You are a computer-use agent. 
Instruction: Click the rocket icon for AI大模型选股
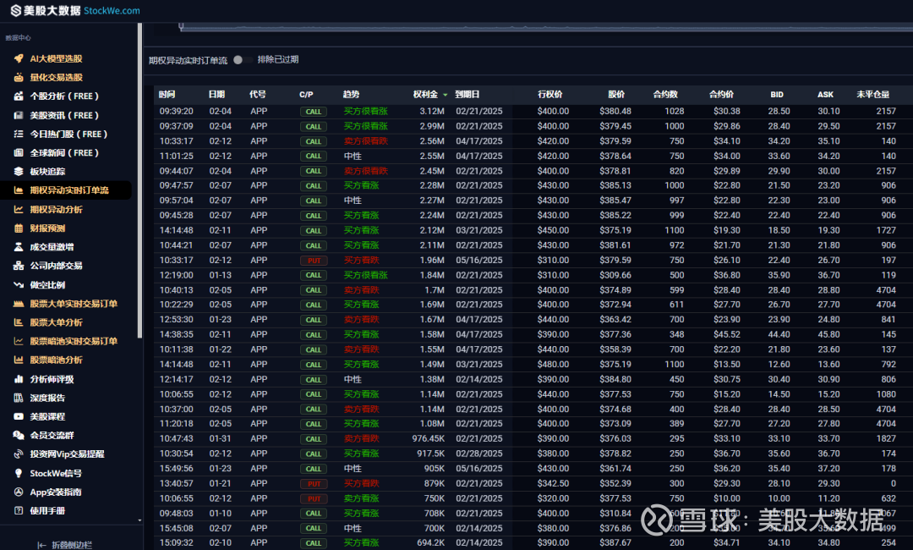(19, 58)
